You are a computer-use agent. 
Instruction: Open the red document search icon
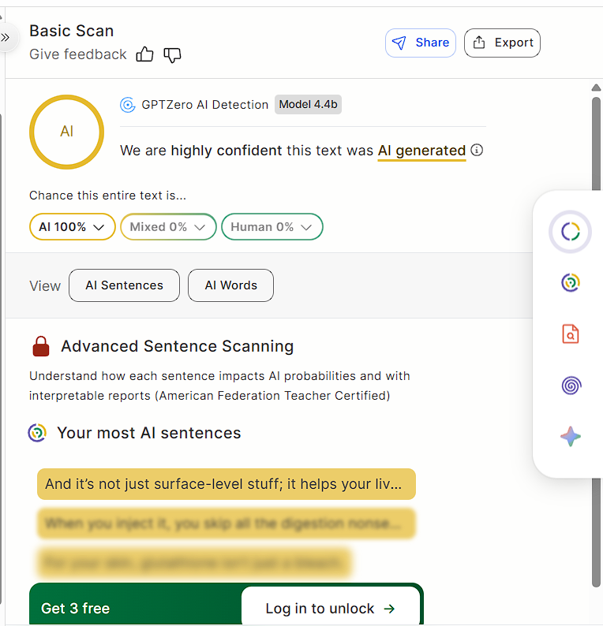(x=570, y=333)
